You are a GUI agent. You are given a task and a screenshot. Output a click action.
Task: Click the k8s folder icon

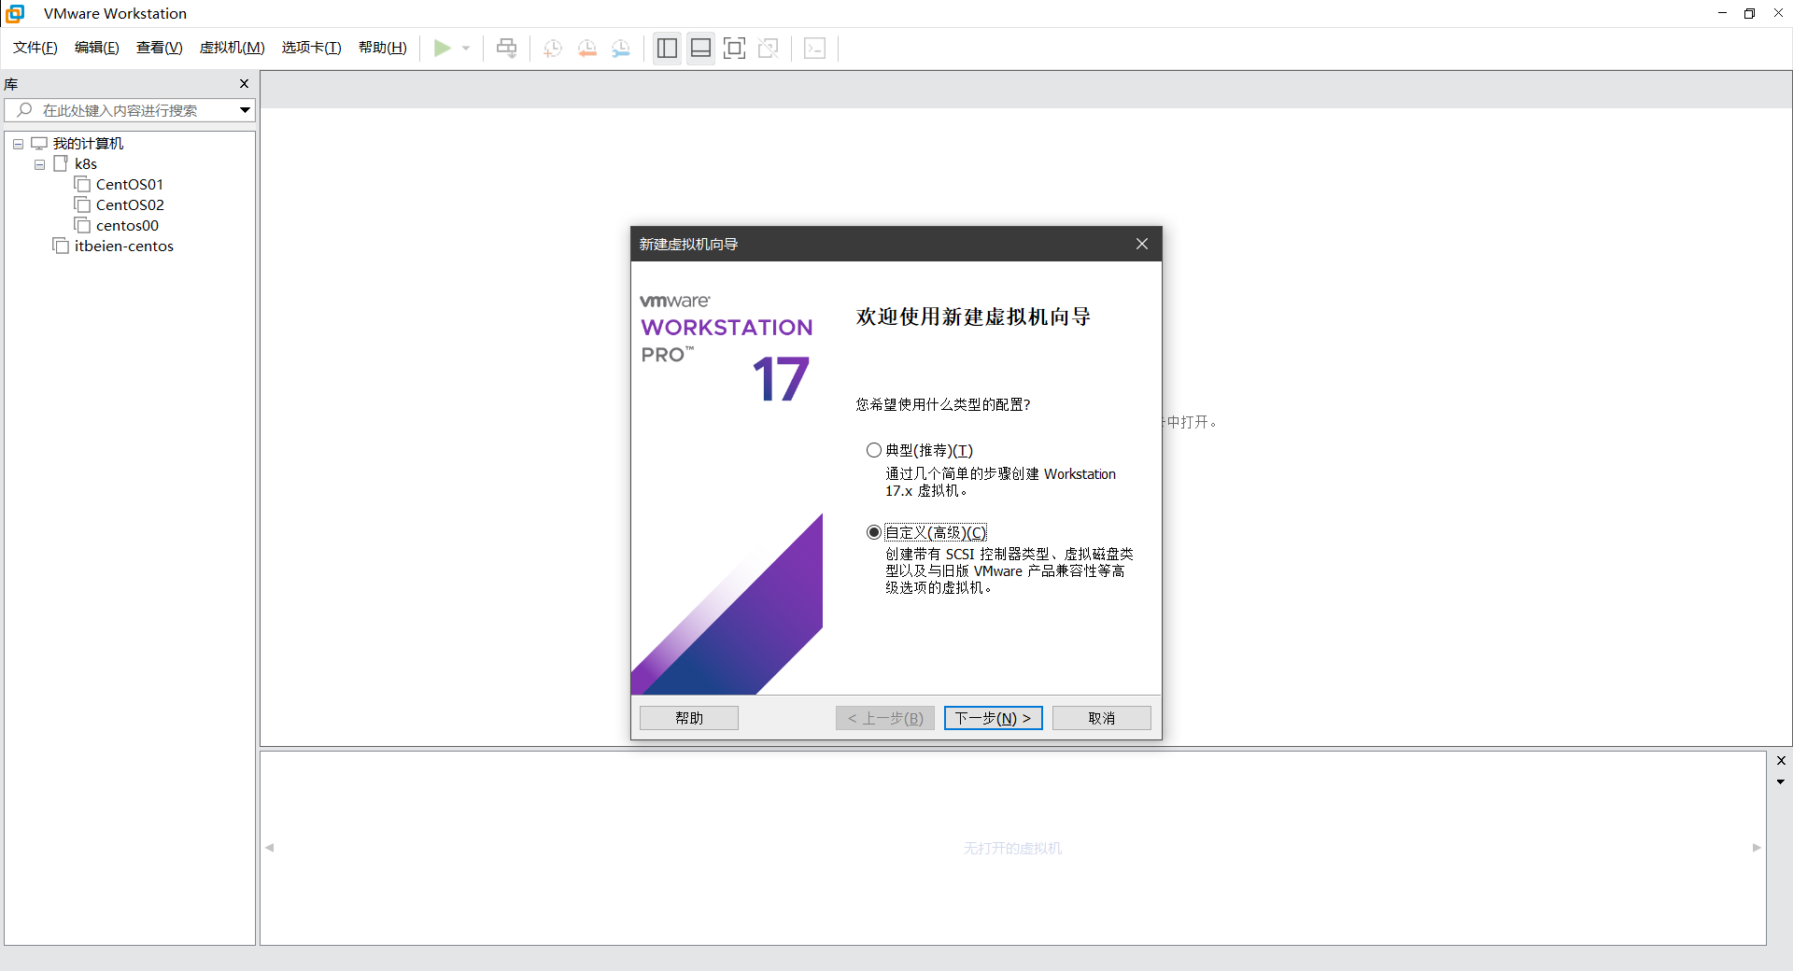(62, 163)
